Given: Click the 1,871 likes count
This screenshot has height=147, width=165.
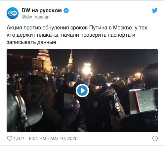Looking at the screenshot, I should pos(19,138).
